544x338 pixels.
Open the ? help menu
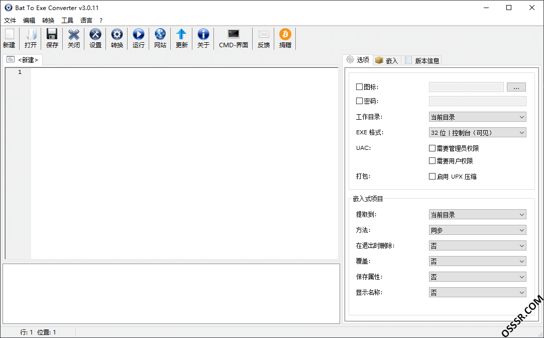coord(101,21)
